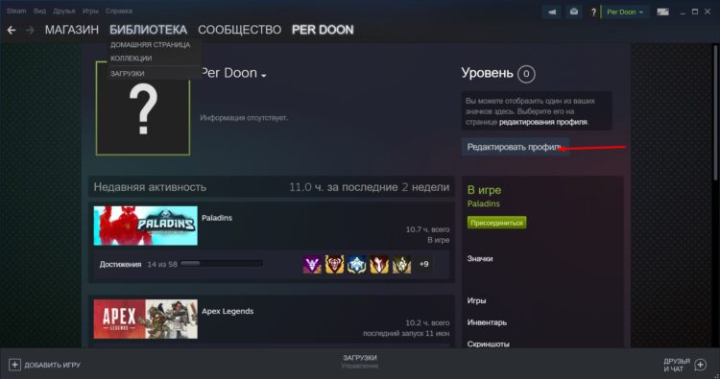Click the blue snowflake Paladins achievement badge
This screenshot has width=720, height=379.
[x=357, y=264]
